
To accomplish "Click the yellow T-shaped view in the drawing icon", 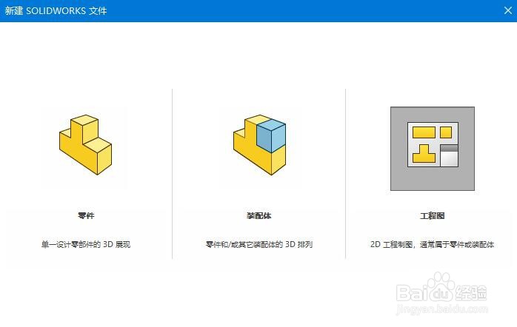I will (x=424, y=154).
